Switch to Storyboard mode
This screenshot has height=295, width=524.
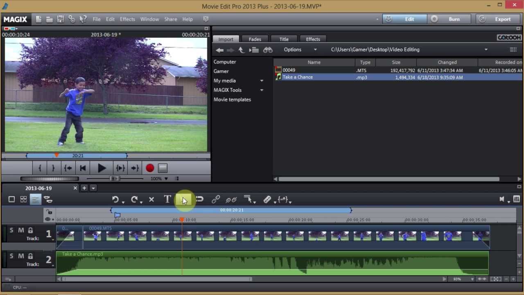(x=11, y=200)
